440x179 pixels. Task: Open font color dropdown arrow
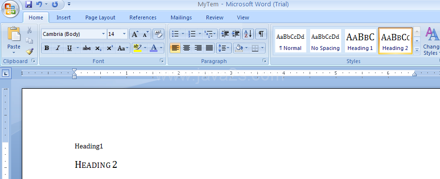161,48
